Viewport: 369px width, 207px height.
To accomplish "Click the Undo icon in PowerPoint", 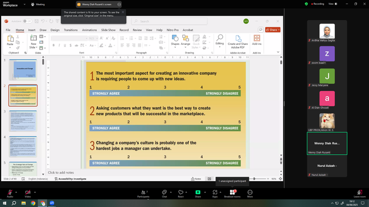I will pyautogui.click(x=43, y=21).
